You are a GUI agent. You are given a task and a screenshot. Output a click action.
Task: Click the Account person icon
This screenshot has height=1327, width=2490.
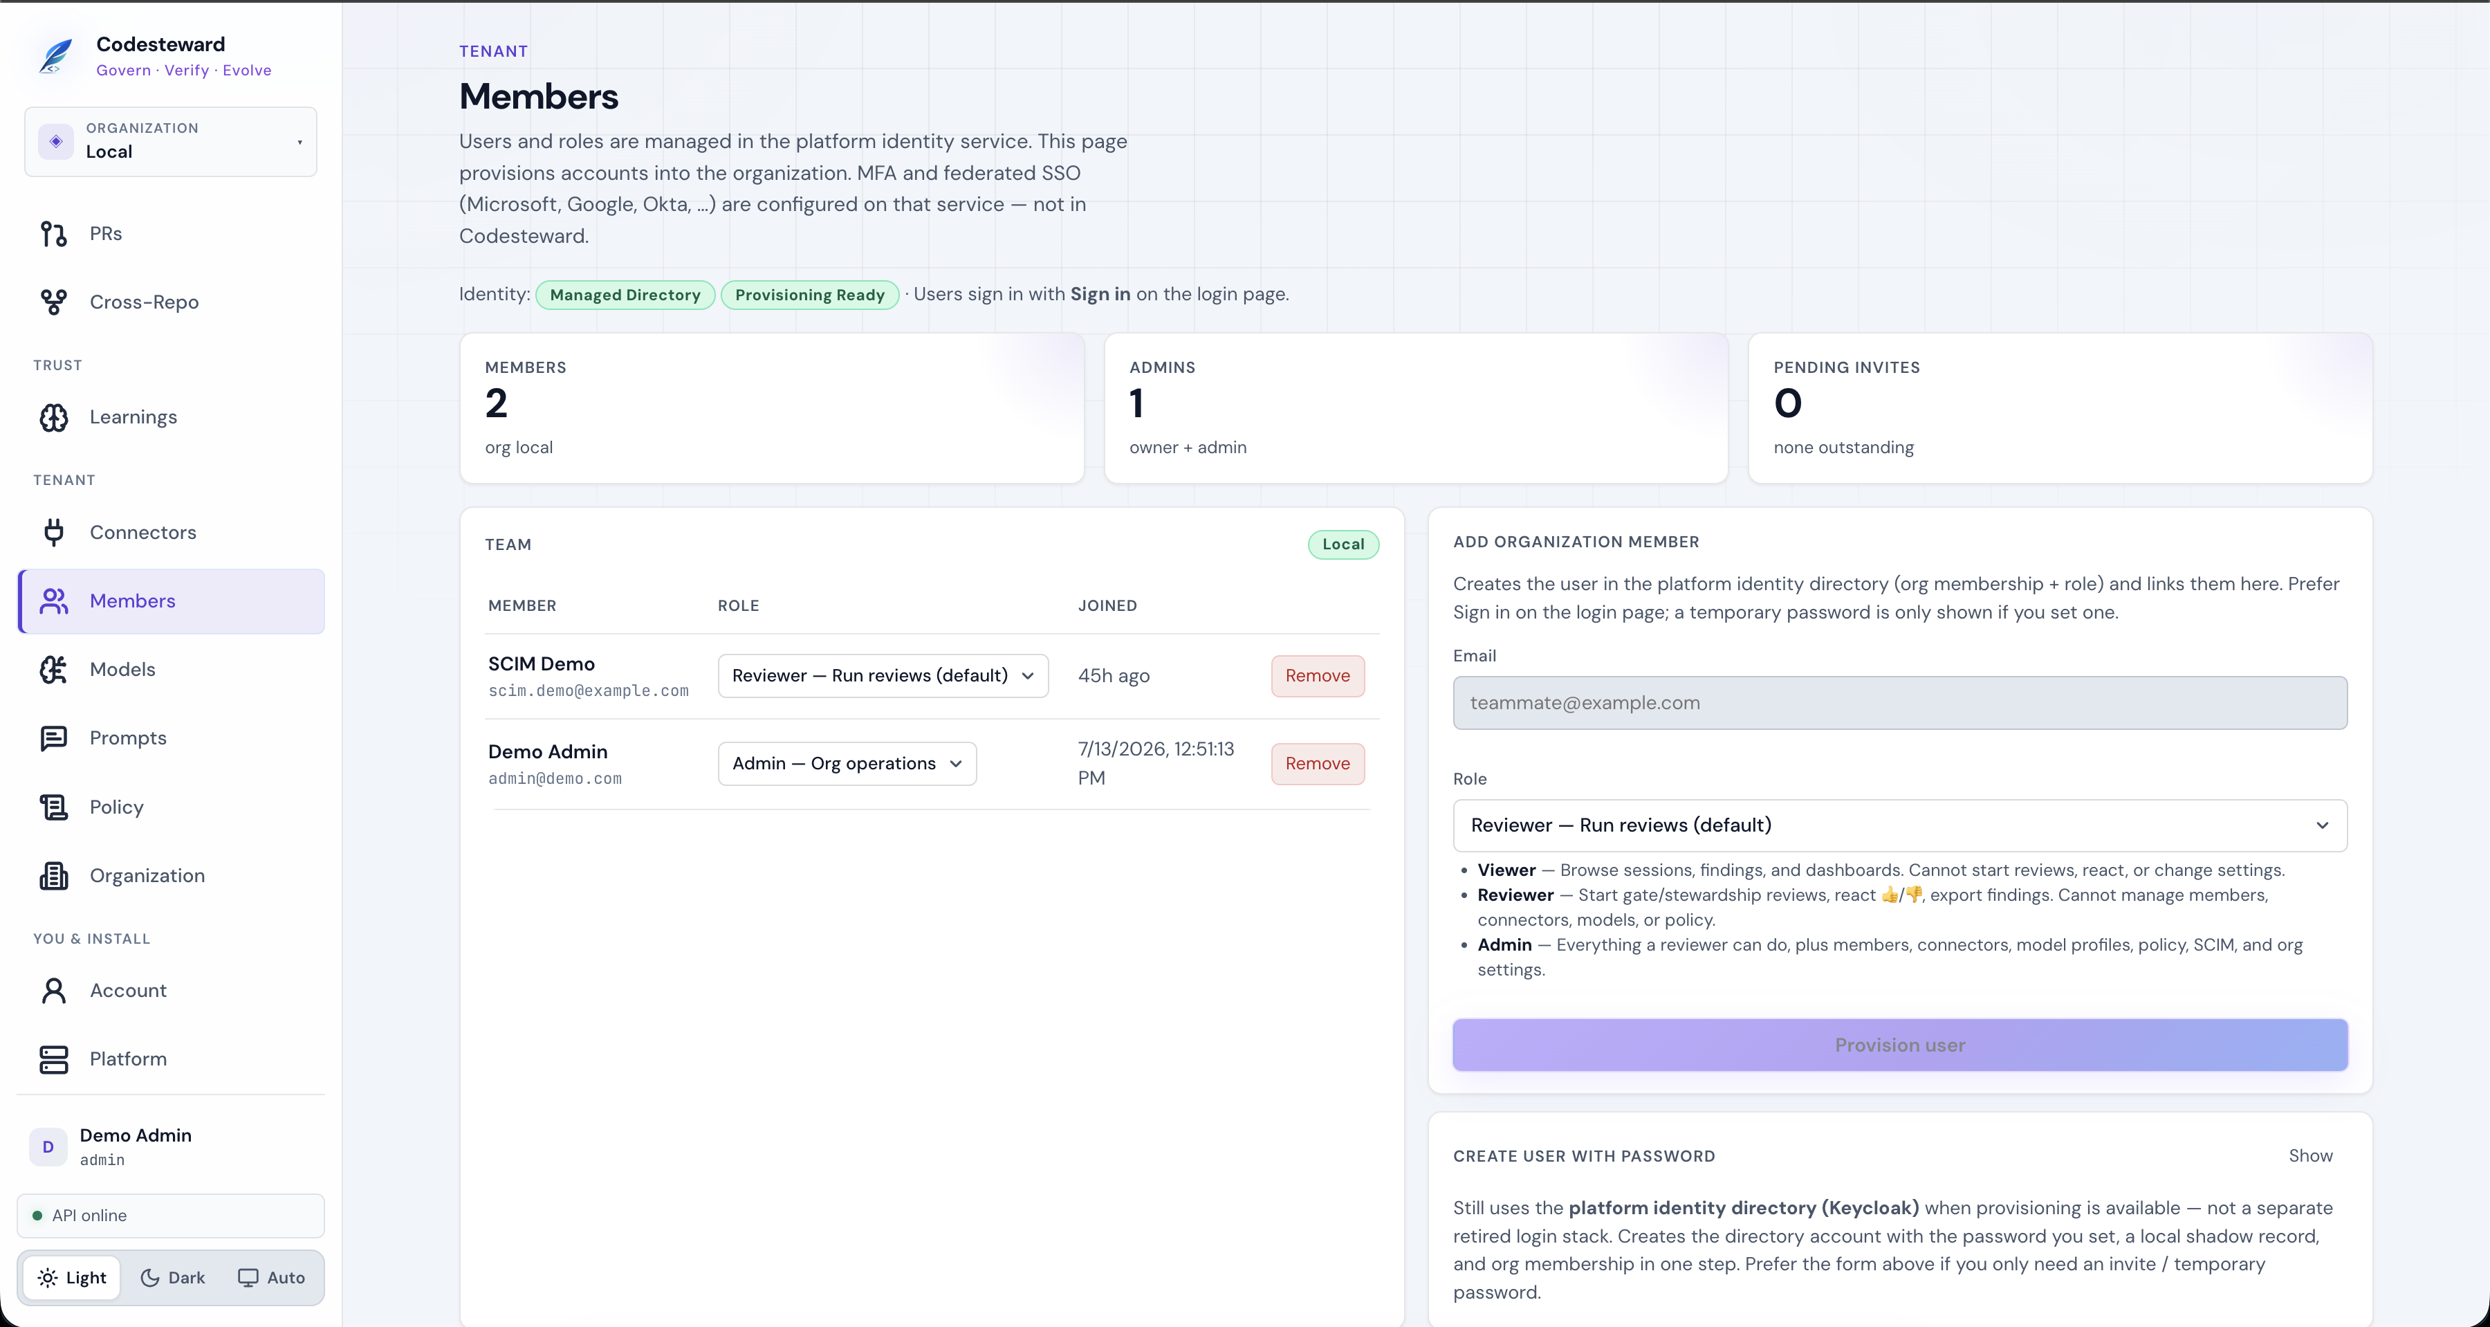(x=53, y=991)
